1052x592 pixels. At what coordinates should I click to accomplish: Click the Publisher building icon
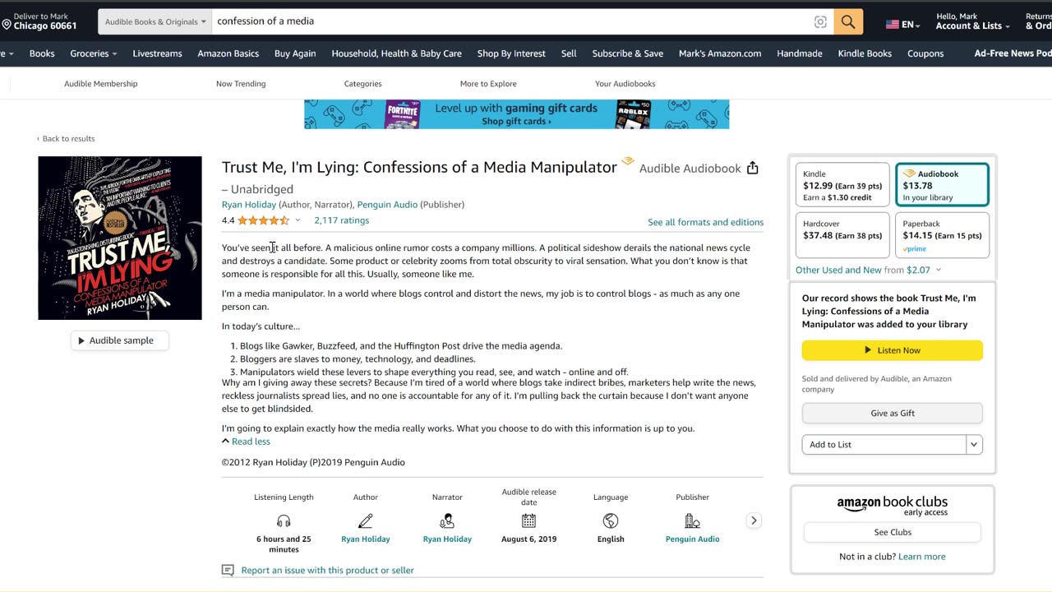coord(692,520)
